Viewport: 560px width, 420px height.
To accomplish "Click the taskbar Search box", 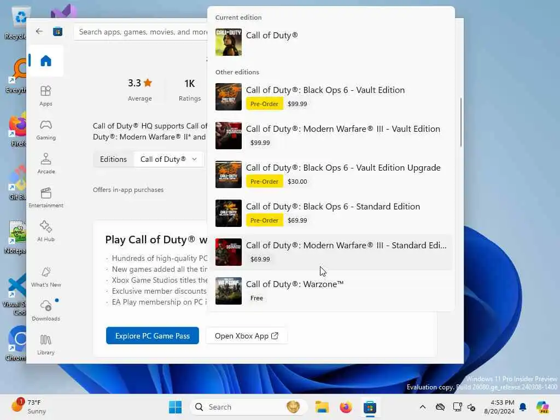I will [249, 407].
